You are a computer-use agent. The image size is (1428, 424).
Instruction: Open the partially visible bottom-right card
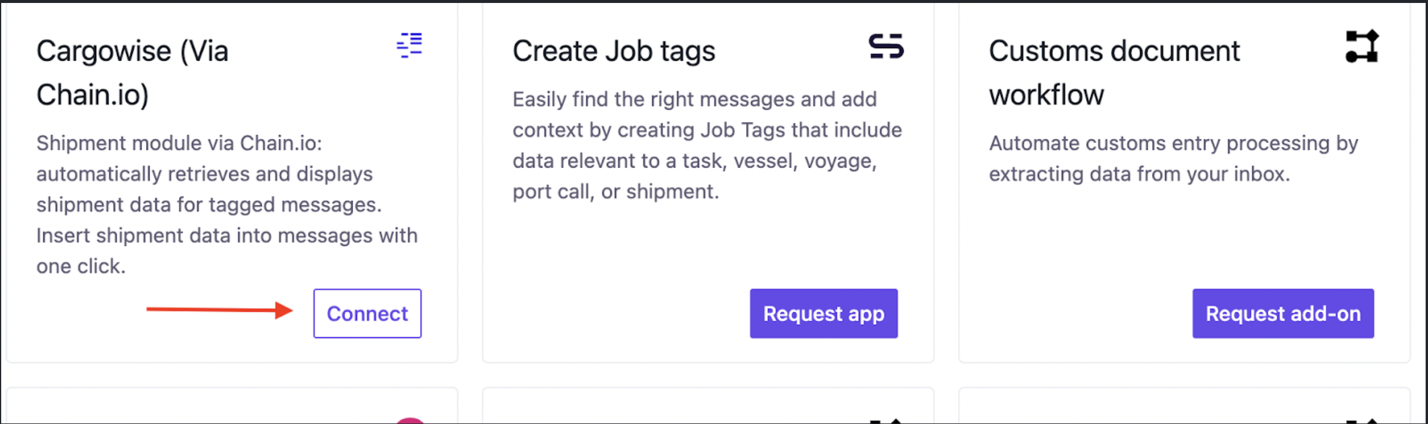click(x=1184, y=406)
